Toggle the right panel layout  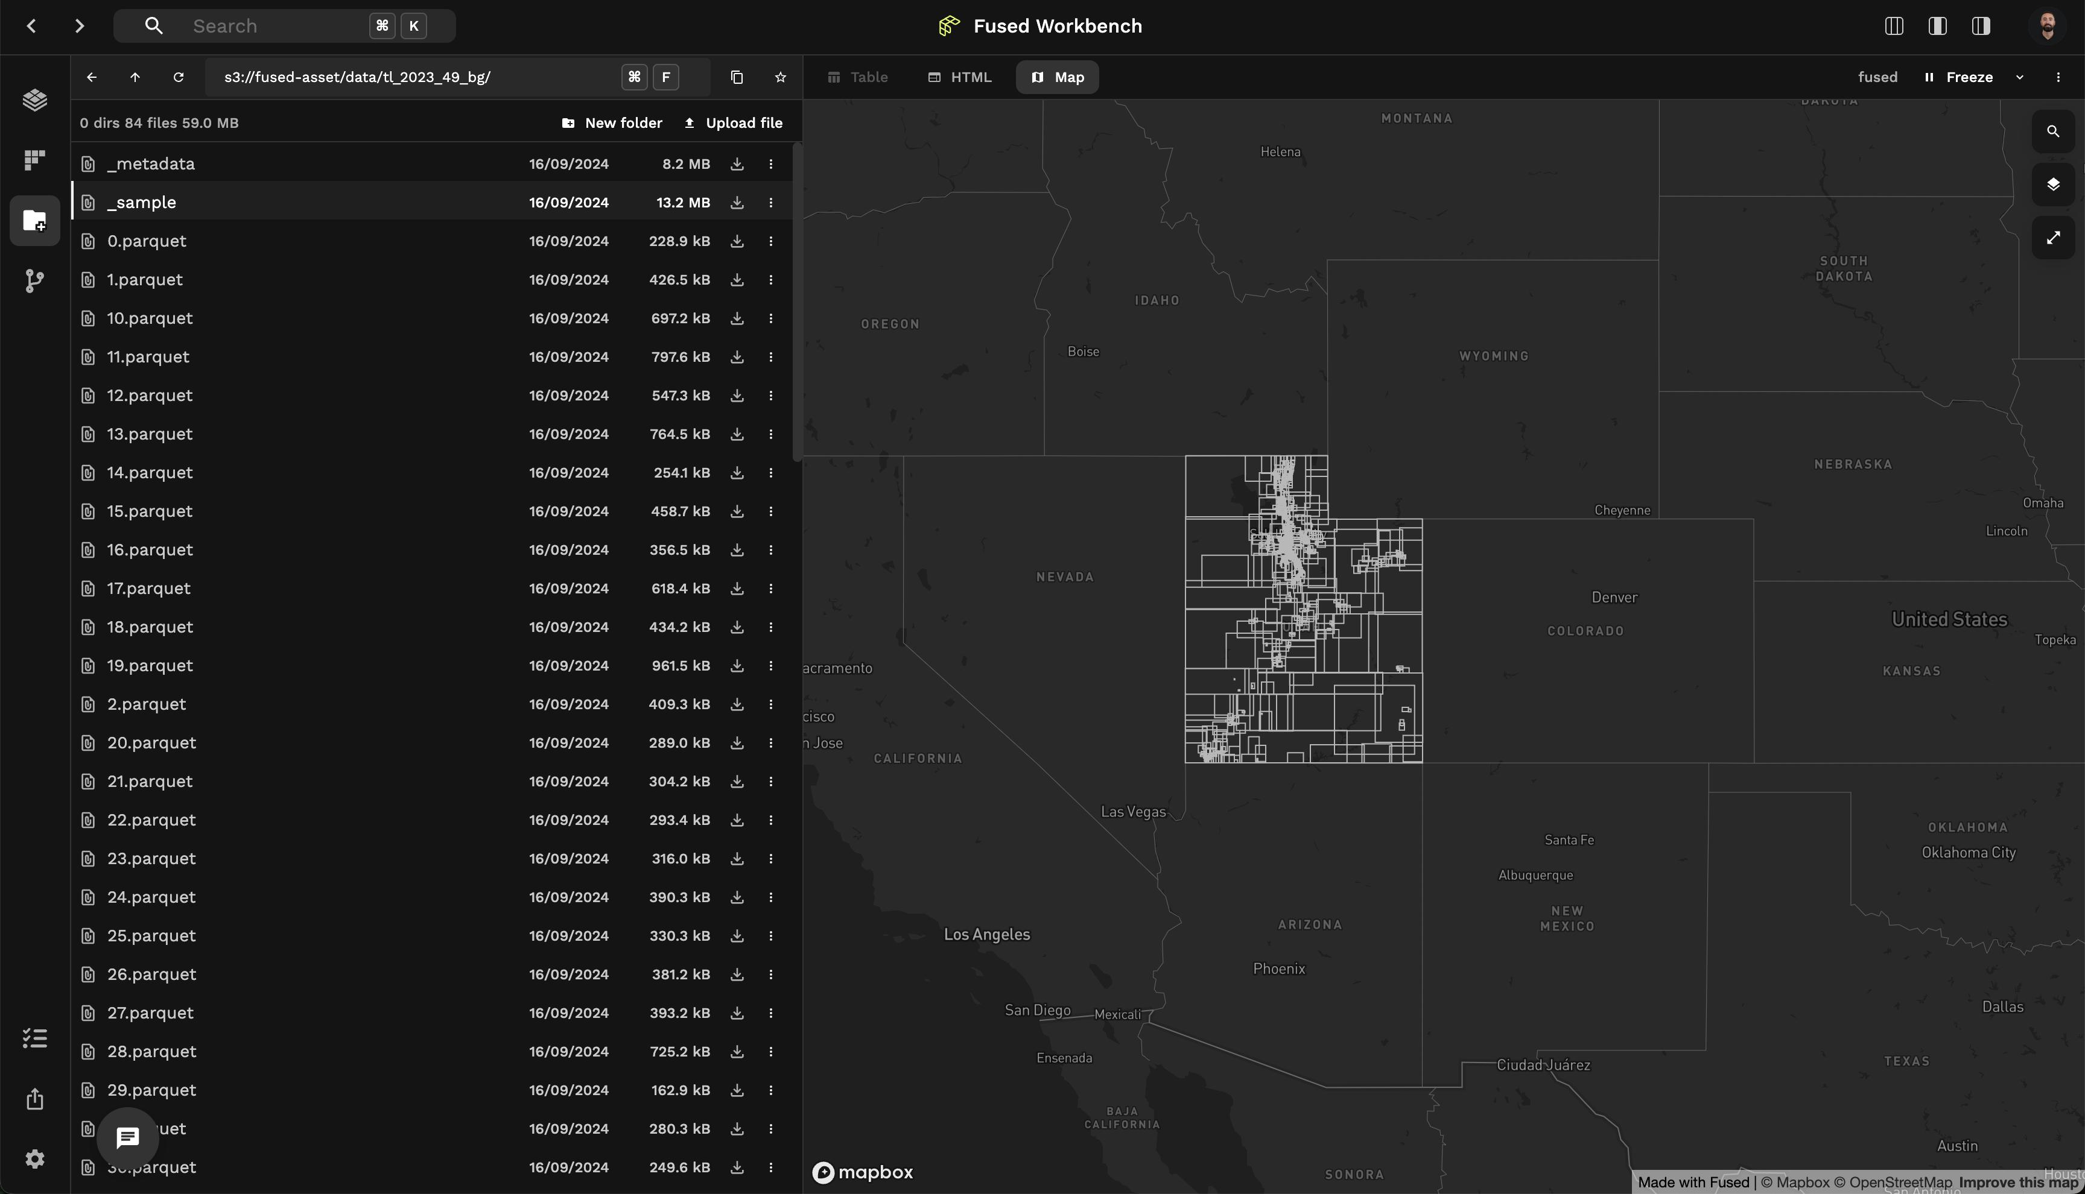tap(1981, 27)
